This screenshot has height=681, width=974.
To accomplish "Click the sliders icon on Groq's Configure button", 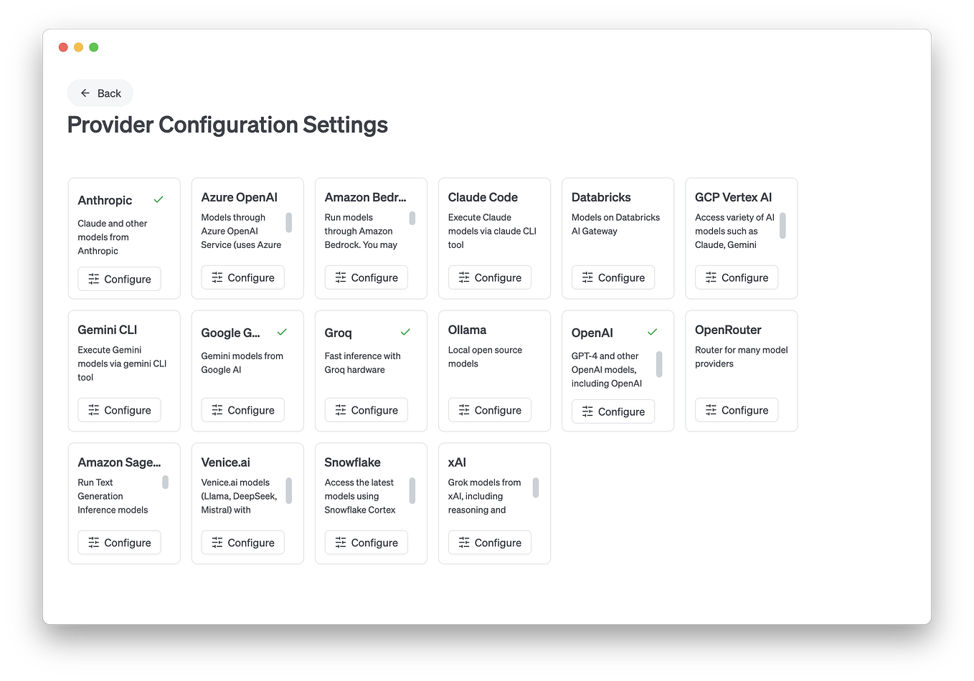I will coord(340,409).
